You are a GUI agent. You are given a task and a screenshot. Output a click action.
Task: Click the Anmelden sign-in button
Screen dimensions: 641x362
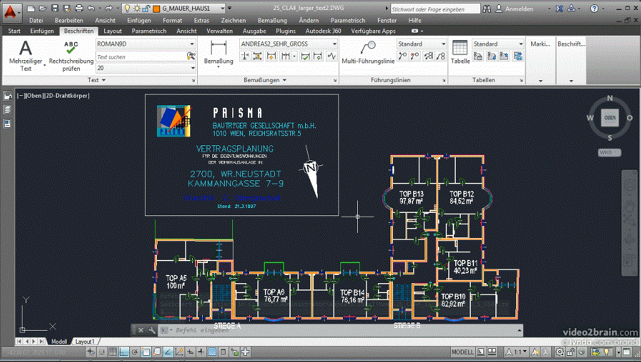(x=515, y=8)
